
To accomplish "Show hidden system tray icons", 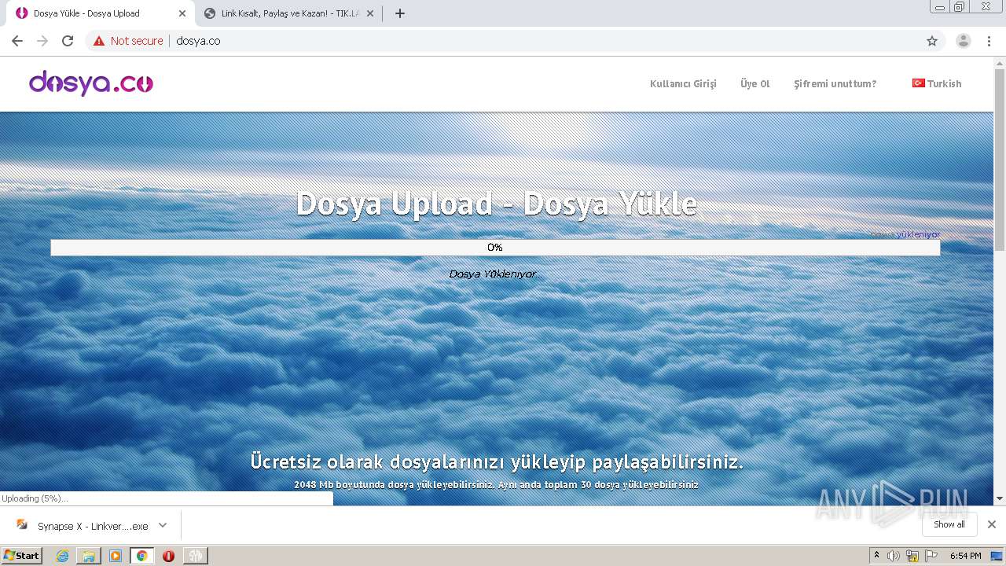I will click(x=876, y=556).
